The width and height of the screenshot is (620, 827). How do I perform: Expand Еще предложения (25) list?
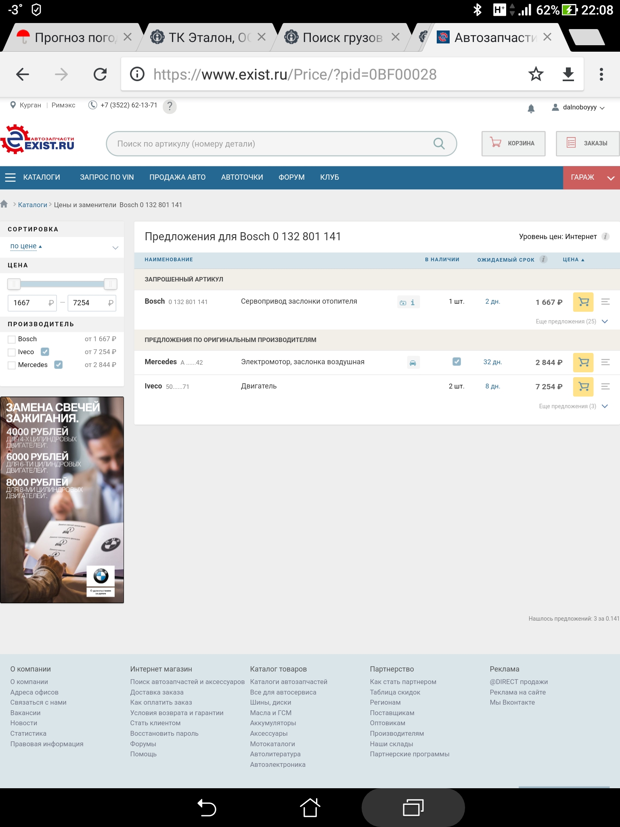tap(572, 321)
